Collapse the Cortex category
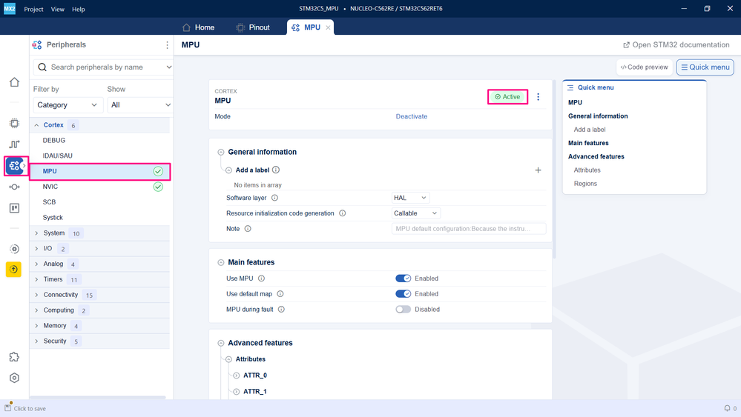 36,125
